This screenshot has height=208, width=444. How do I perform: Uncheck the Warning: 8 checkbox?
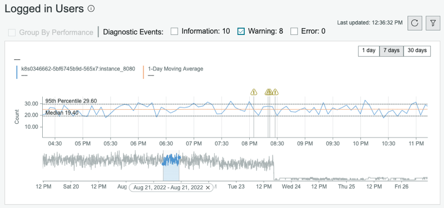241,31
